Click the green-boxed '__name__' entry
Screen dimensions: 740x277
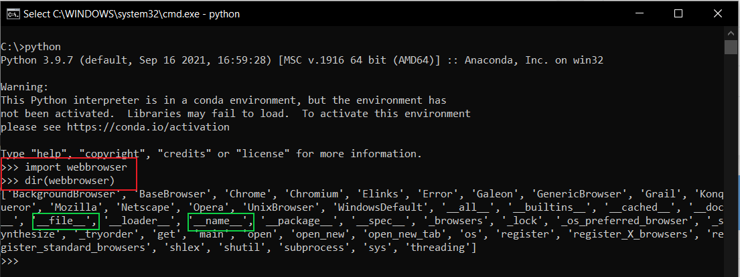[x=221, y=221]
